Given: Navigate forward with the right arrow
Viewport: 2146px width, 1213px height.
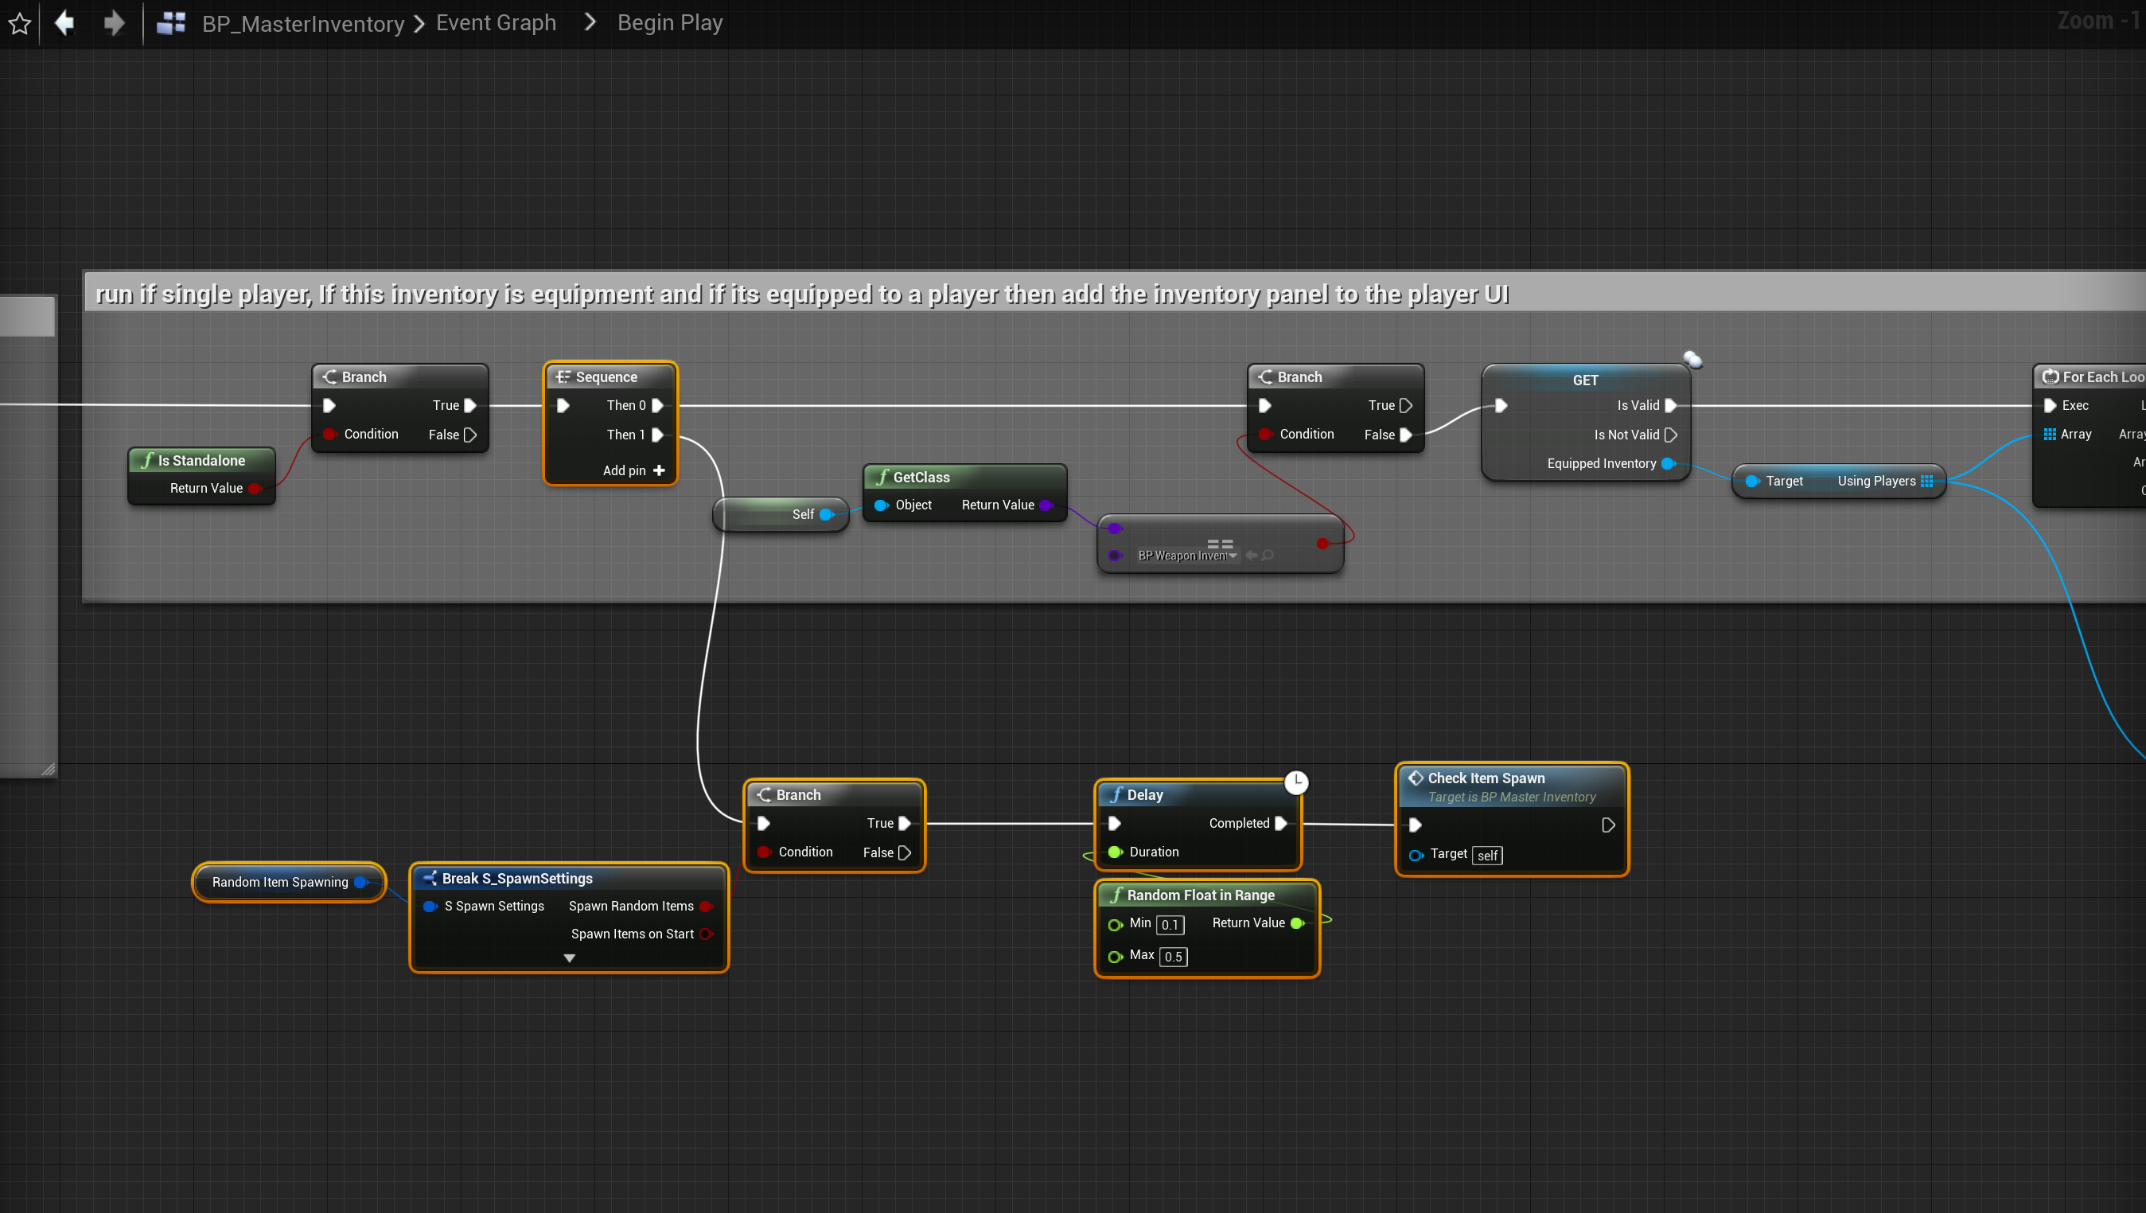Looking at the screenshot, I should pos(114,23).
